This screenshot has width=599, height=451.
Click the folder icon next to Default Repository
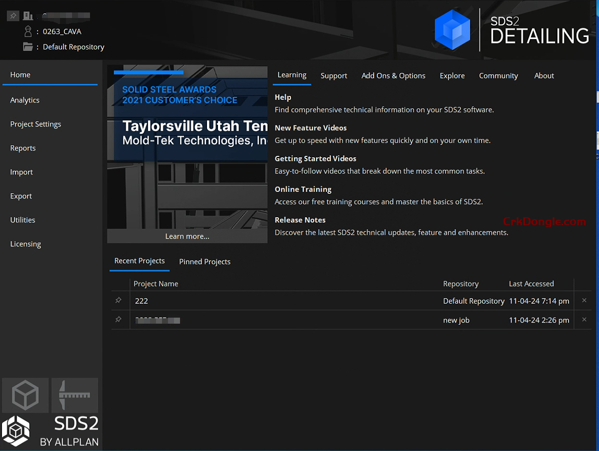coord(27,46)
